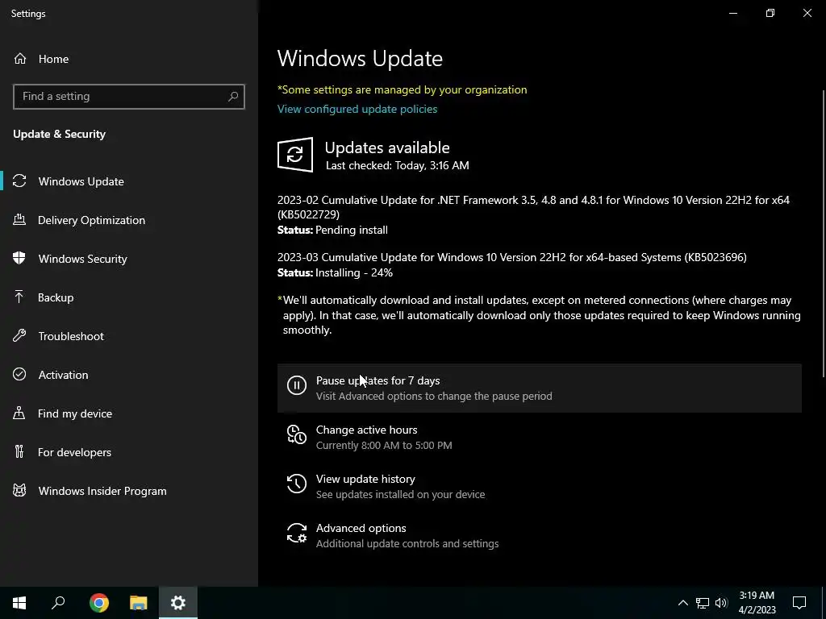
Task: Open the Windows Start menu
Action: coord(19,603)
